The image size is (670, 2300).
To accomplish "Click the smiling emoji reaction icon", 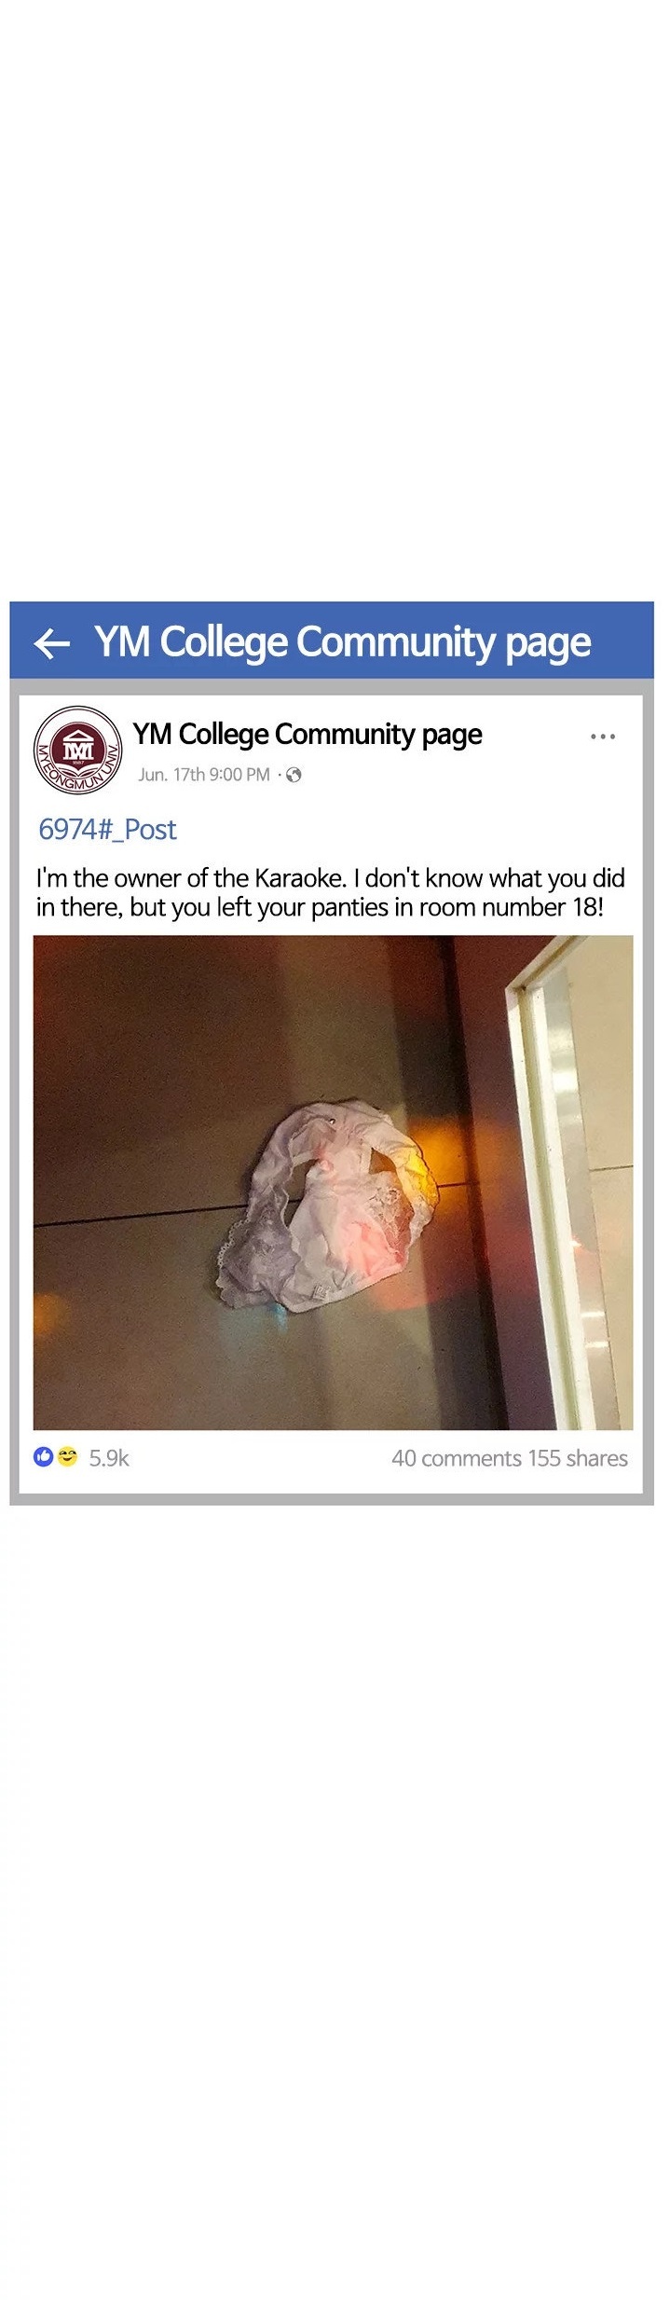I will 66,1456.
